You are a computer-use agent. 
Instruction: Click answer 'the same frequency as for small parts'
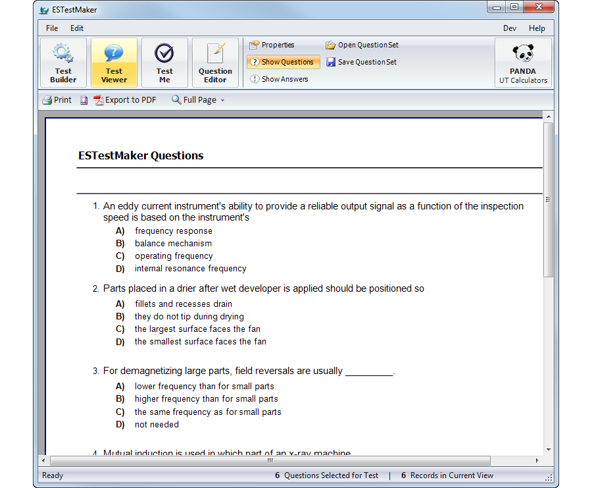click(208, 412)
